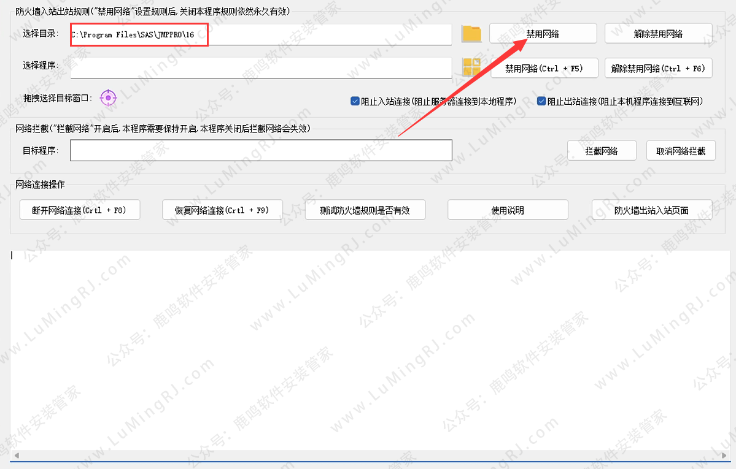Restore connection with 恢复网络连接 button
This screenshot has width=736, height=469.
222,210
